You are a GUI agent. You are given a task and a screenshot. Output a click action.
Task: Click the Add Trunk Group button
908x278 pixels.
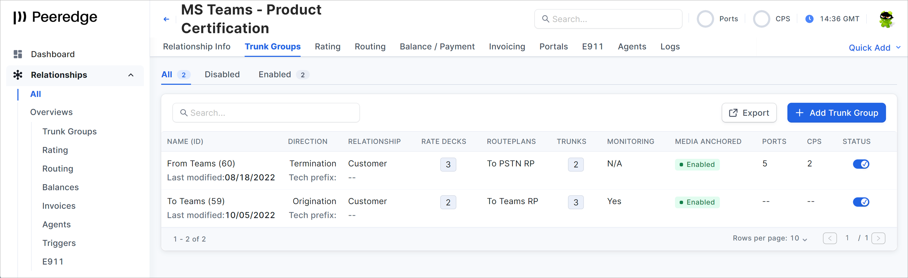[836, 113]
